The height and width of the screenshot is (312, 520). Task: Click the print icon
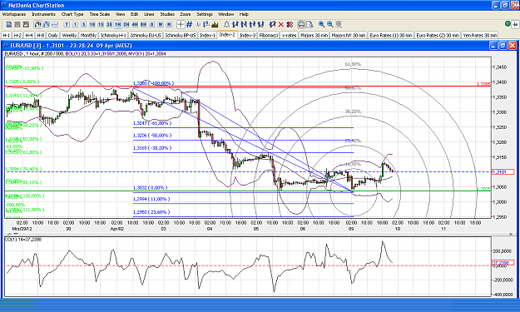[x=301, y=24]
